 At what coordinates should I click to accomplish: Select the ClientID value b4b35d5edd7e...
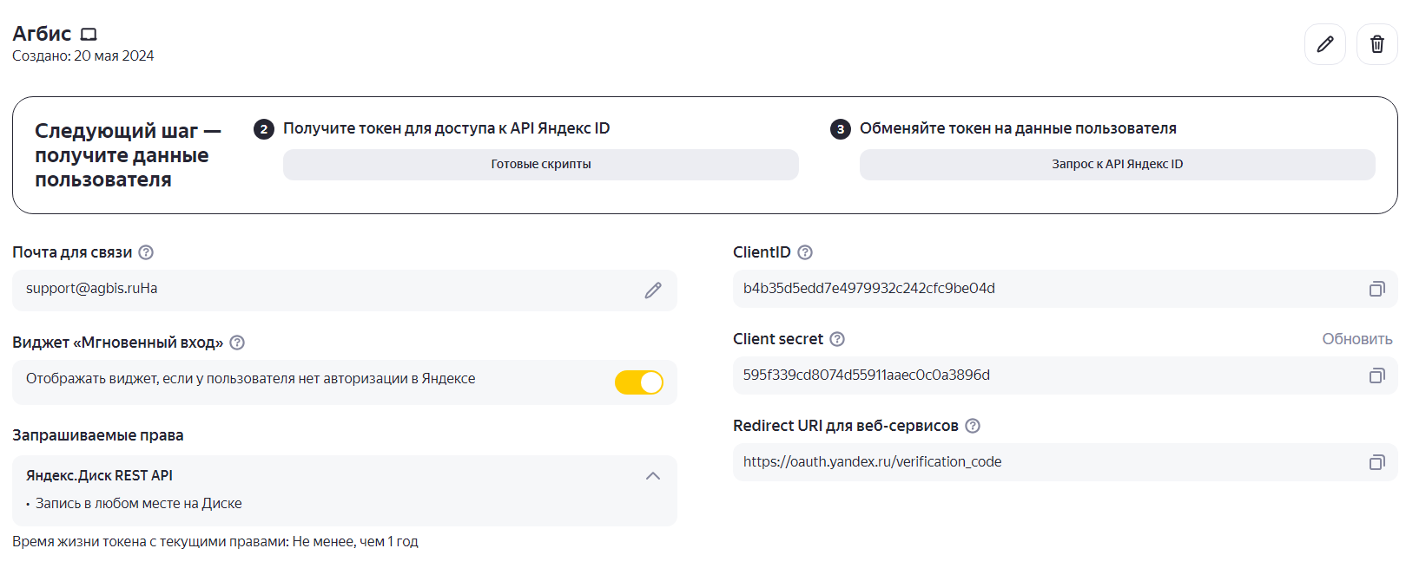point(869,289)
